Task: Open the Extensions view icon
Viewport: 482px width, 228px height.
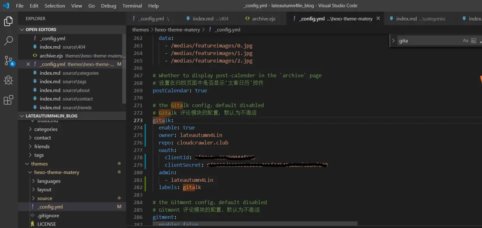Action: [8, 100]
